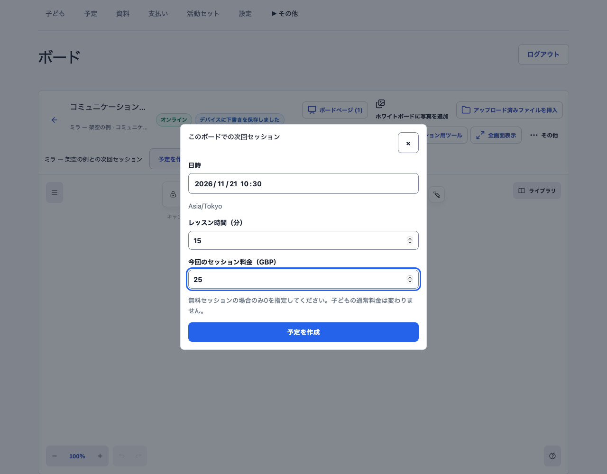This screenshot has height=474, width=607.
Task: Adjust session fee stepper arrows
Action: point(410,279)
